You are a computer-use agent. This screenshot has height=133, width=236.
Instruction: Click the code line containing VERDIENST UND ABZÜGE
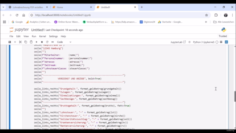68,79
